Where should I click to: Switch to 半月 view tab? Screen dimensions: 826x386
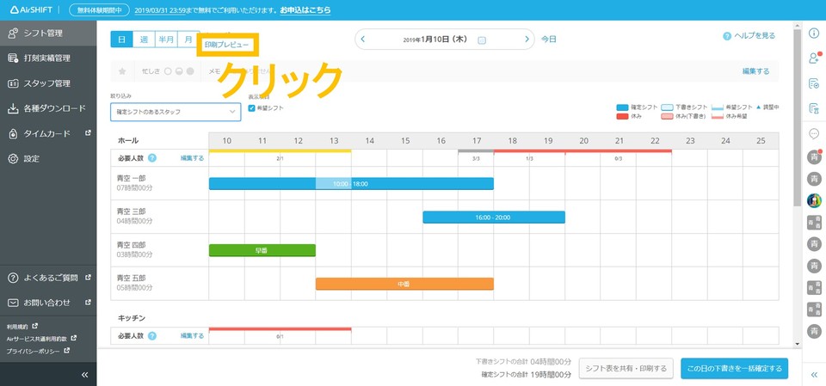tap(166, 40)
